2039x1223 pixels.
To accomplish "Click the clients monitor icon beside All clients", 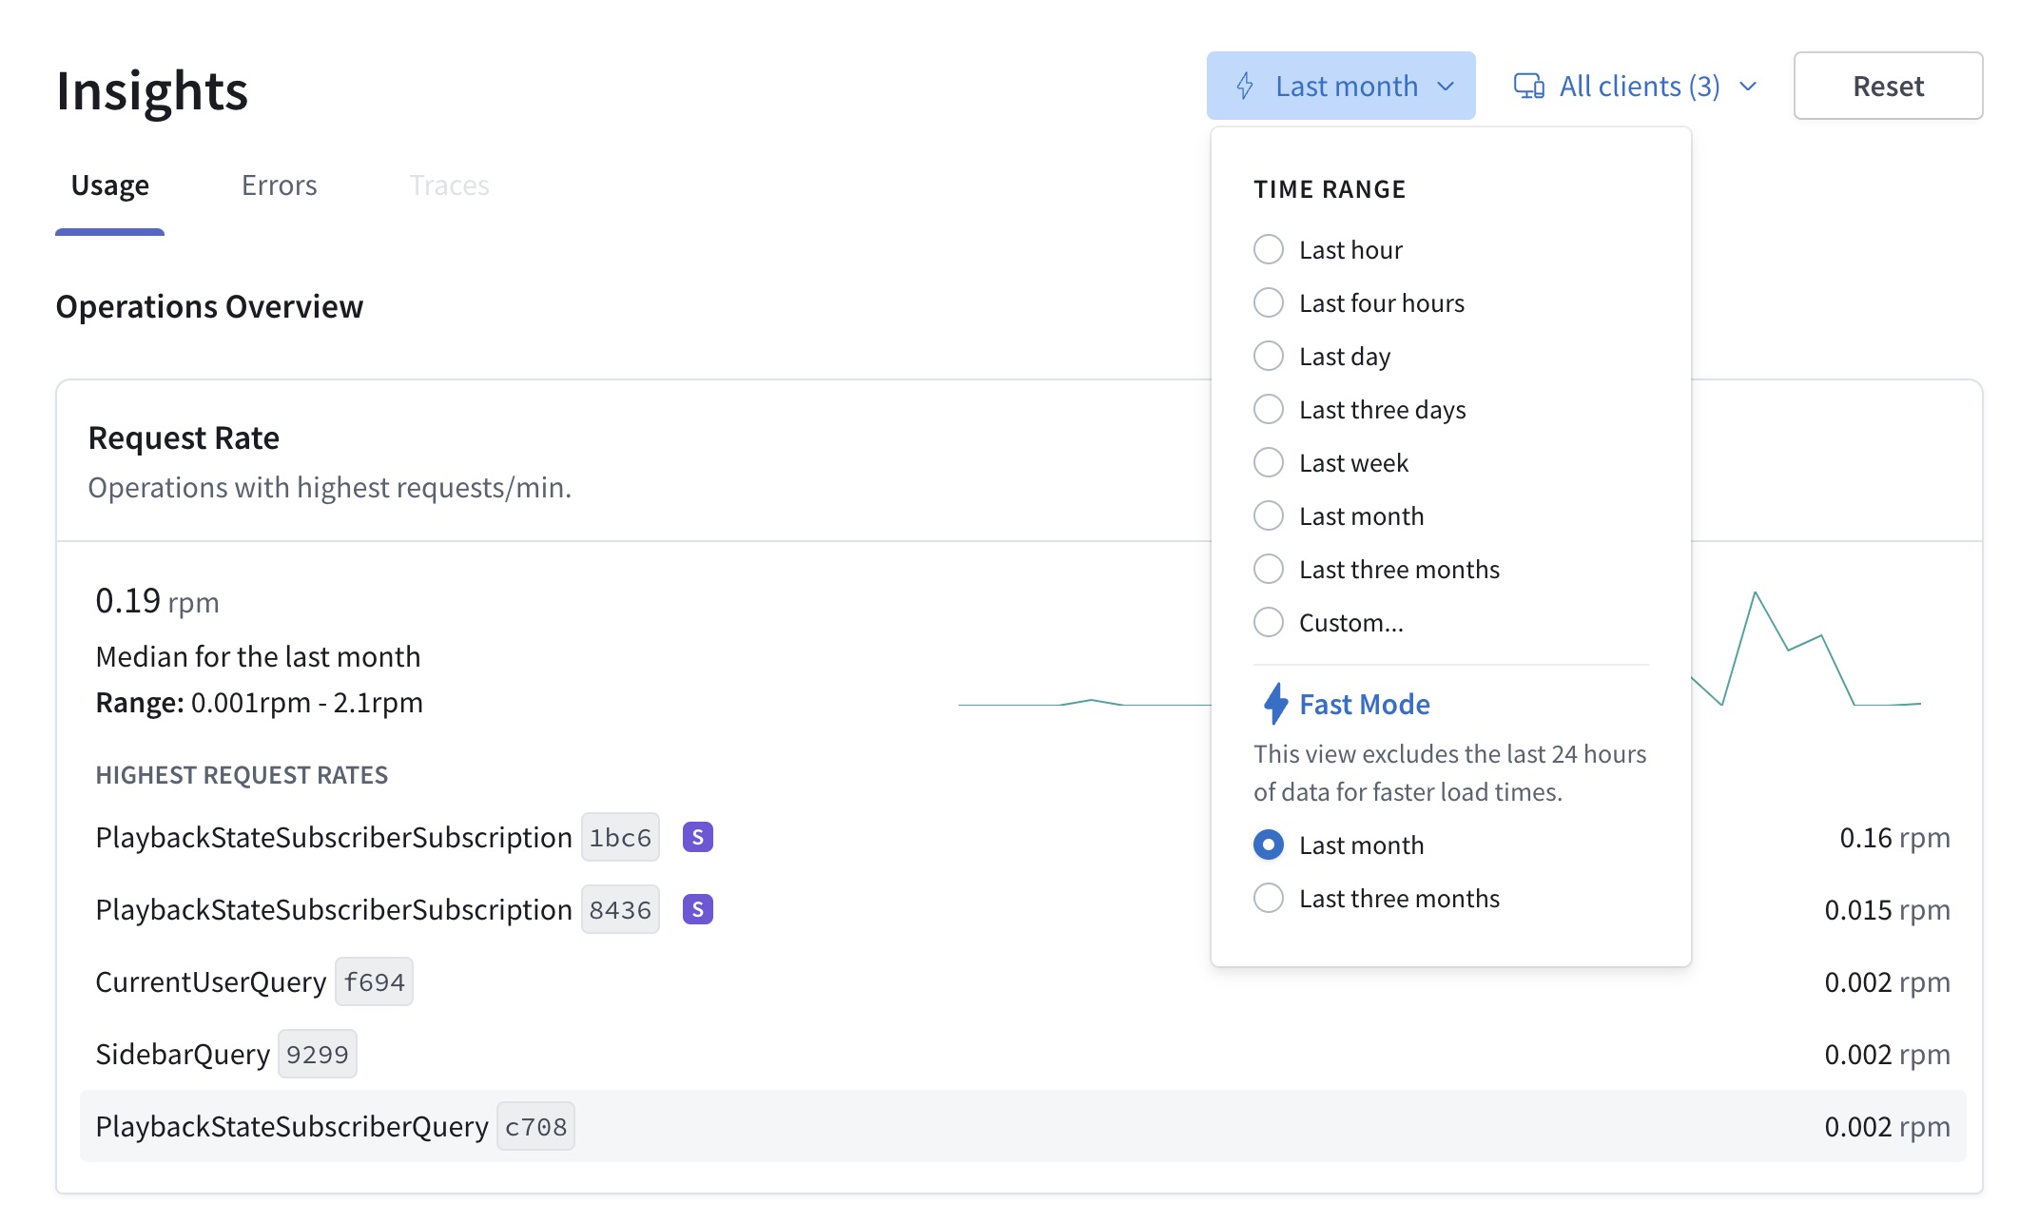I will pyautogui.click(x=1527, y=85).
